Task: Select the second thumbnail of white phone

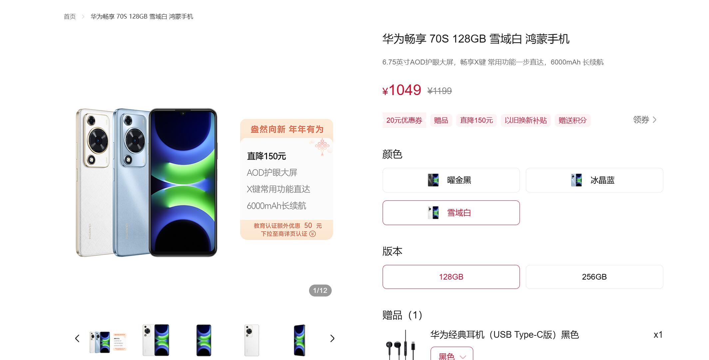Action: coord(156,340)
